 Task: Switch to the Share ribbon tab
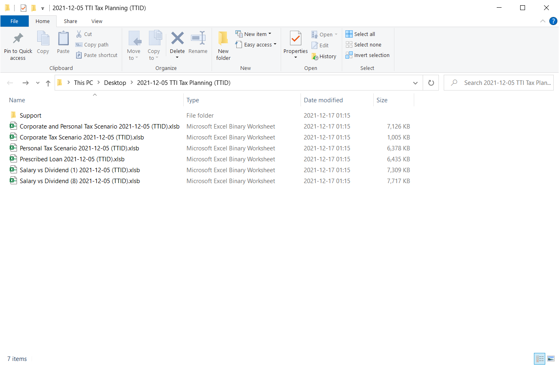click(x=70, y=21)
